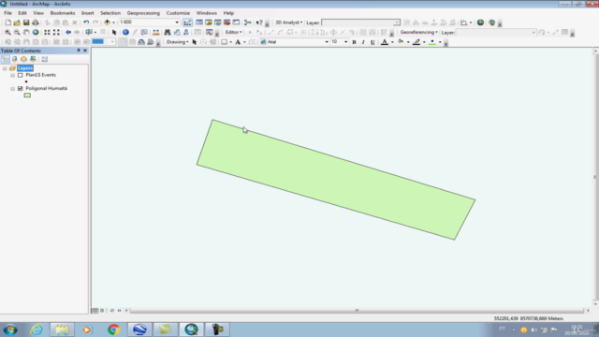Screen dimensions: 599x337
Task: Click the Find binoculars icon
Action: point(168,32)
